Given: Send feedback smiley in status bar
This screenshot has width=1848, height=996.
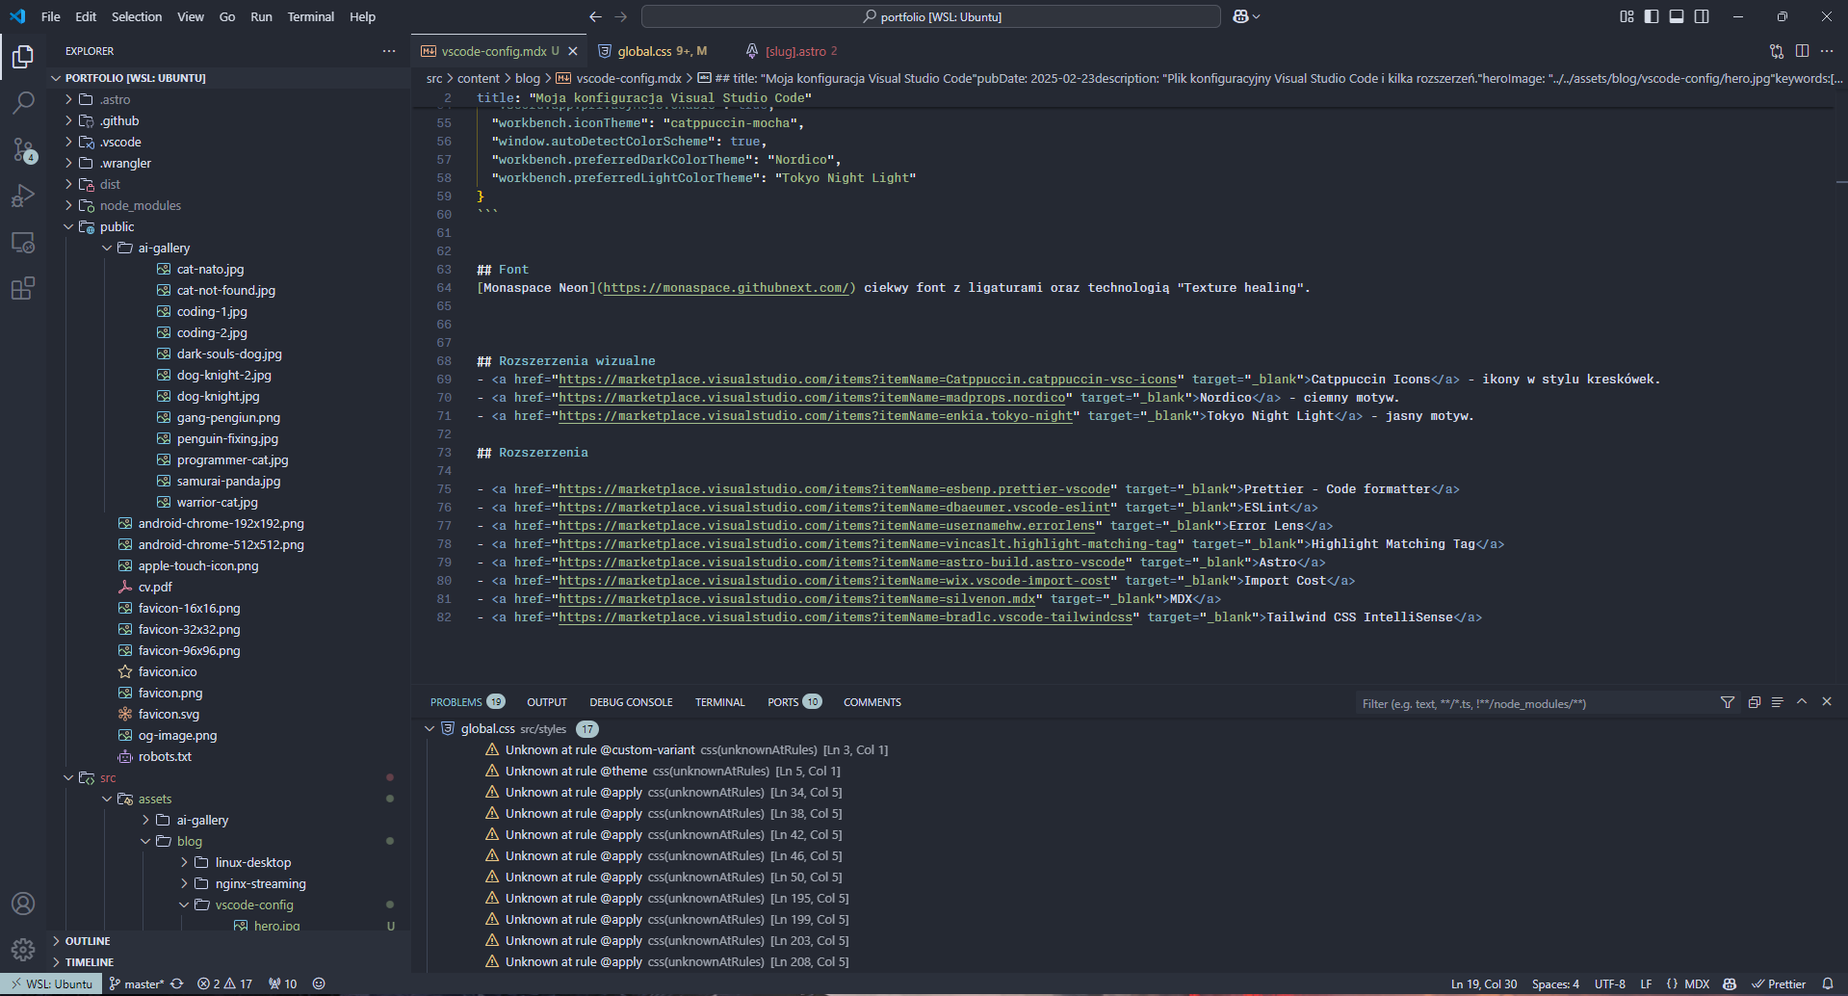Looking at the screenshot, I should pyautogui.click(x=319, y=983).
